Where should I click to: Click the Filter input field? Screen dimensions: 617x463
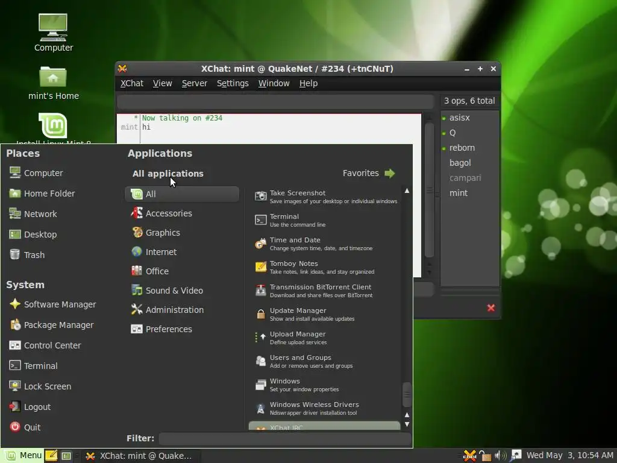285,438
